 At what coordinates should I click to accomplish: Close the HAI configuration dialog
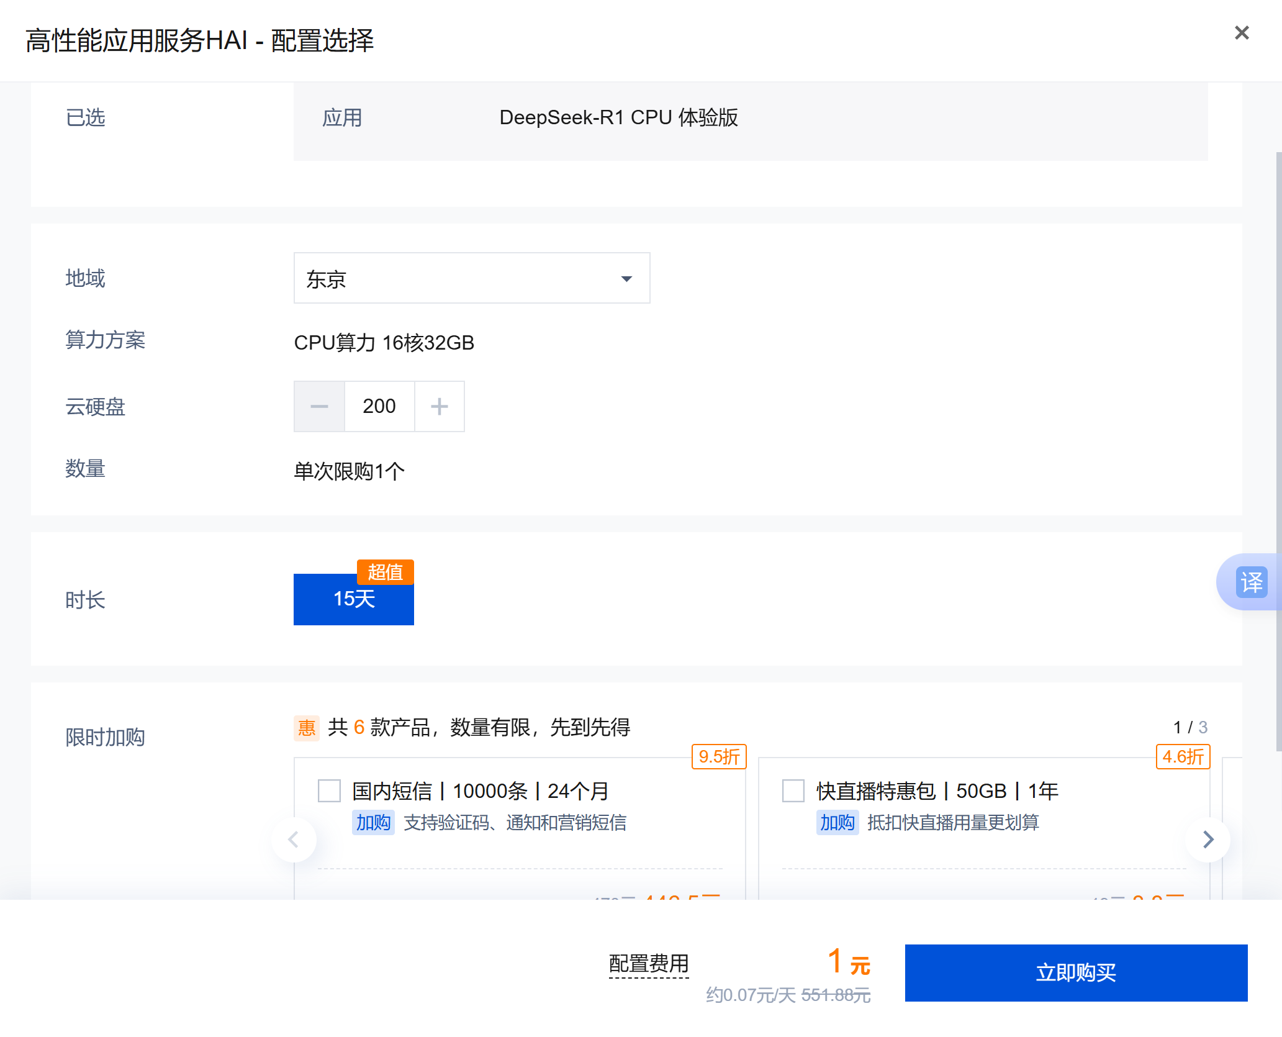(1242, 33)
